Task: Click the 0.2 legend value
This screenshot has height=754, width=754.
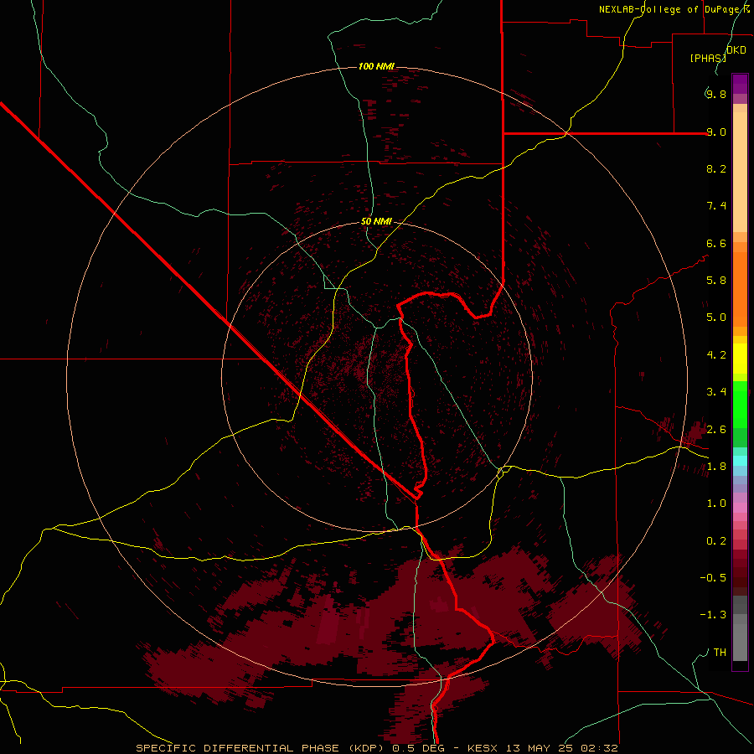Action: 716,541
